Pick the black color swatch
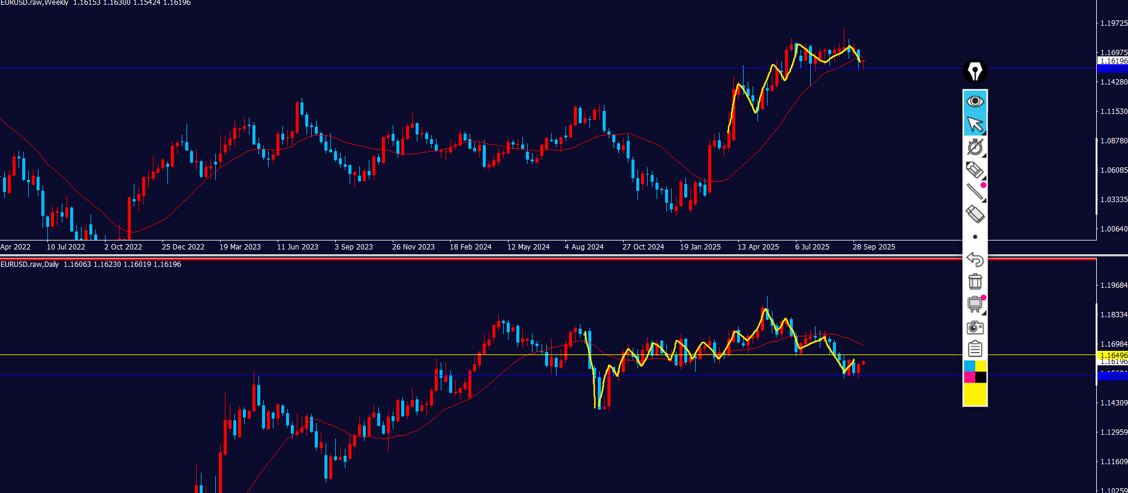 pos(980,377)
